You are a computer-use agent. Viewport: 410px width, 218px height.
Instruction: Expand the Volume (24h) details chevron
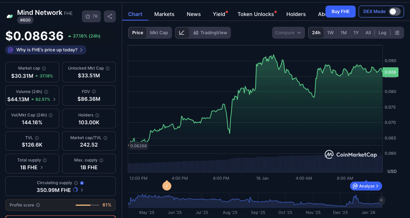coord(55,99)
